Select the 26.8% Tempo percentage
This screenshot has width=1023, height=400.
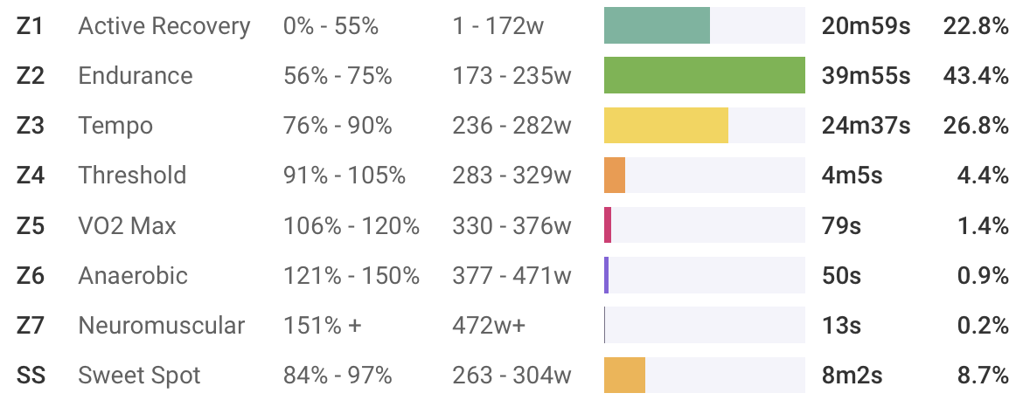(976, 126)
